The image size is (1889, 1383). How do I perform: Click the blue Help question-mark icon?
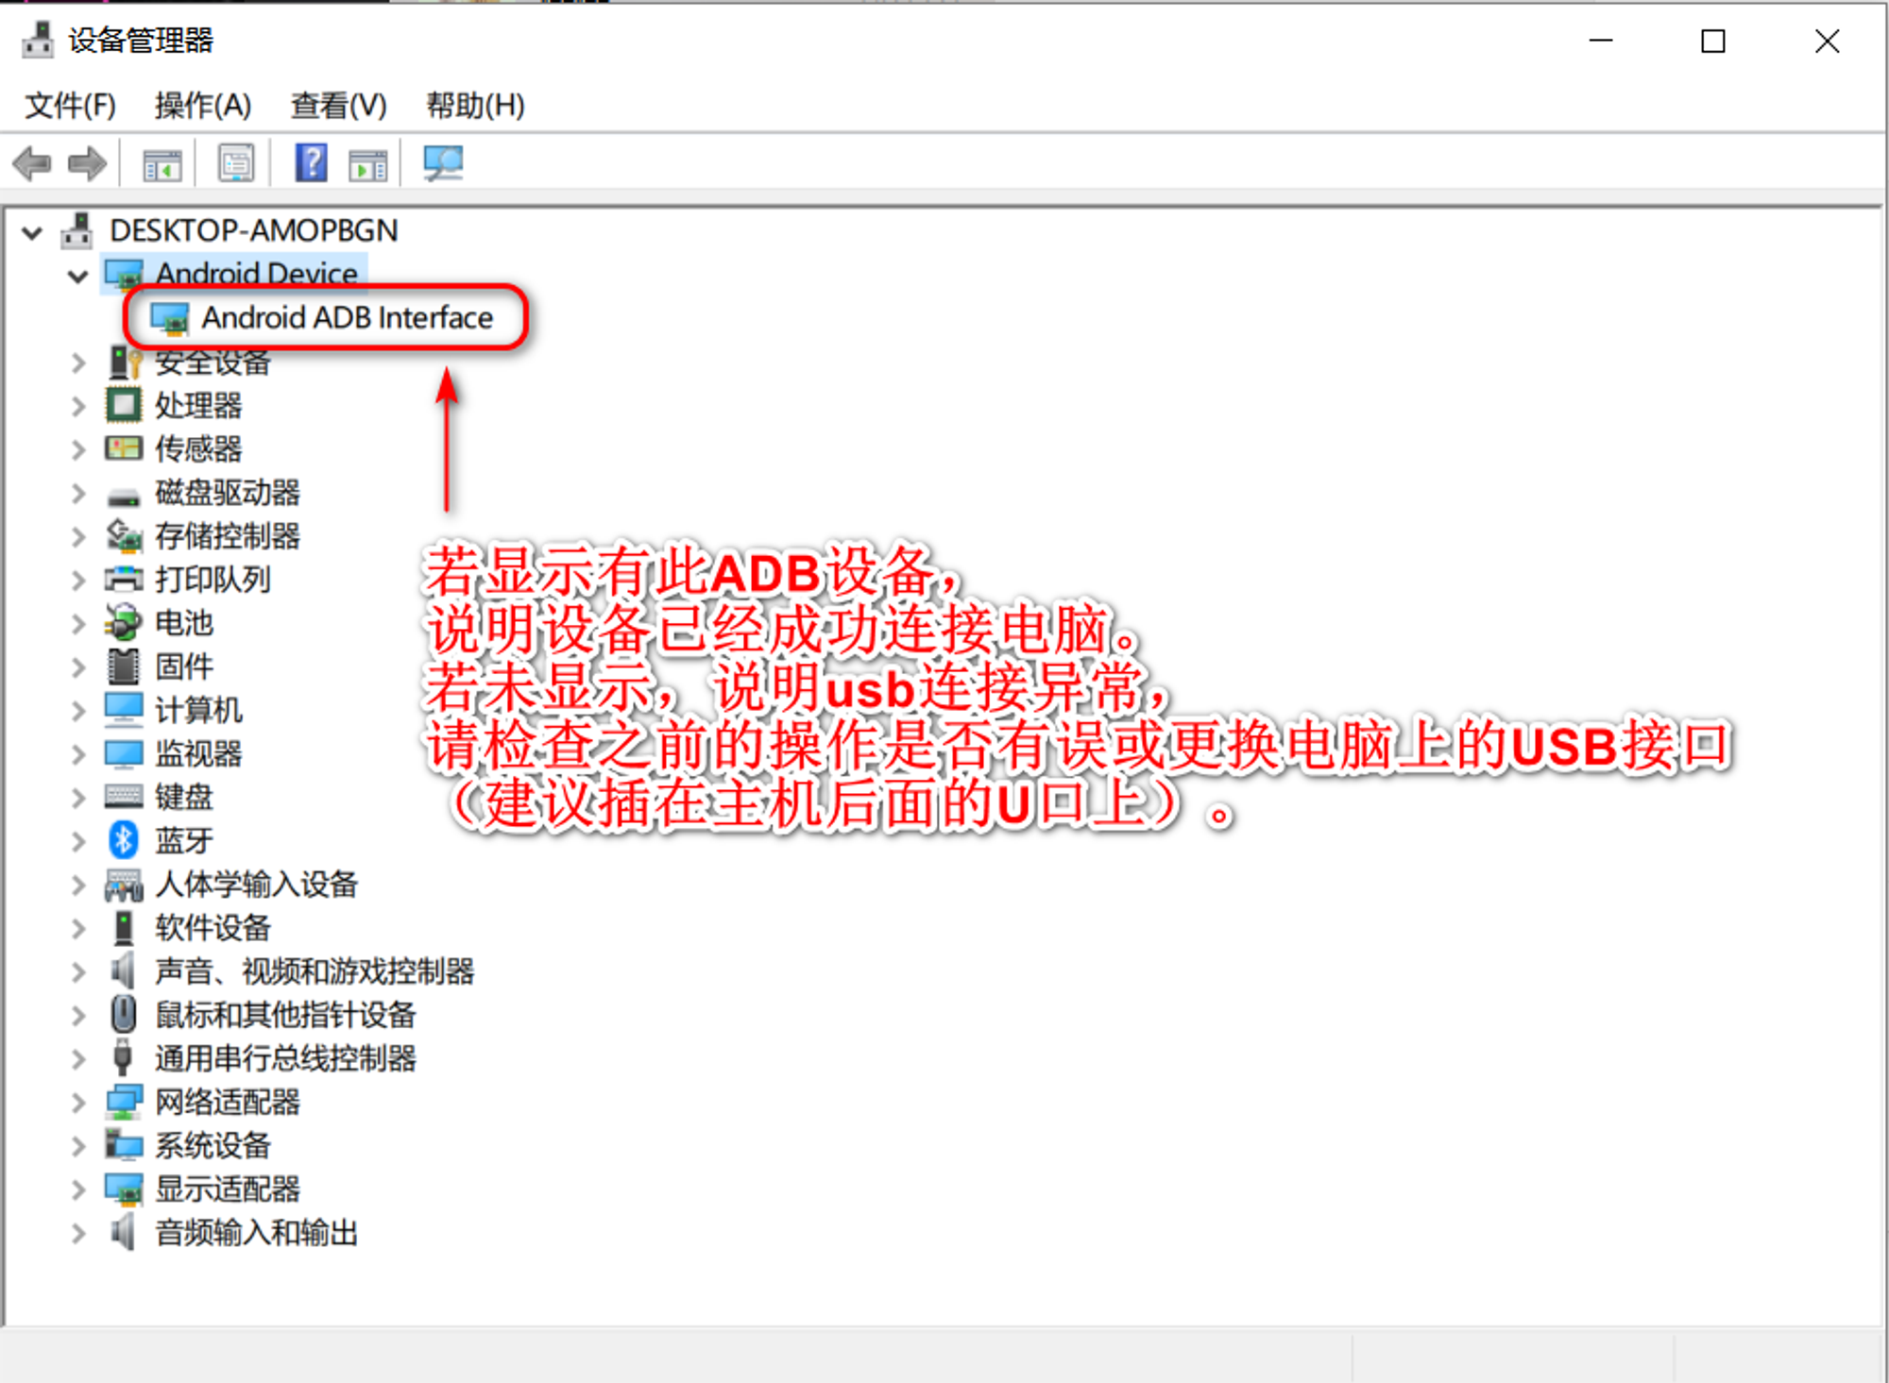tap(311, 164)
